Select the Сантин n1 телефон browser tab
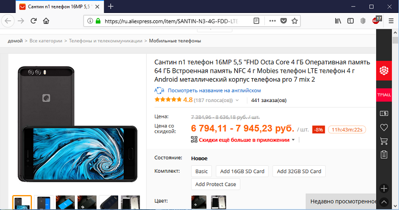Viewport: 399px width, 210px height. coord(60,7)
